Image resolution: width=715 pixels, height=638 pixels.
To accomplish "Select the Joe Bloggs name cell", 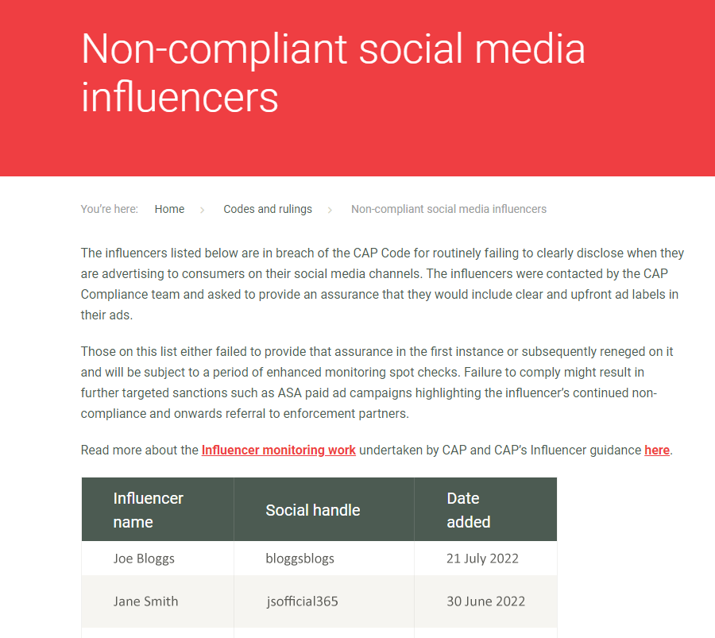I will (x=158, y=559).
